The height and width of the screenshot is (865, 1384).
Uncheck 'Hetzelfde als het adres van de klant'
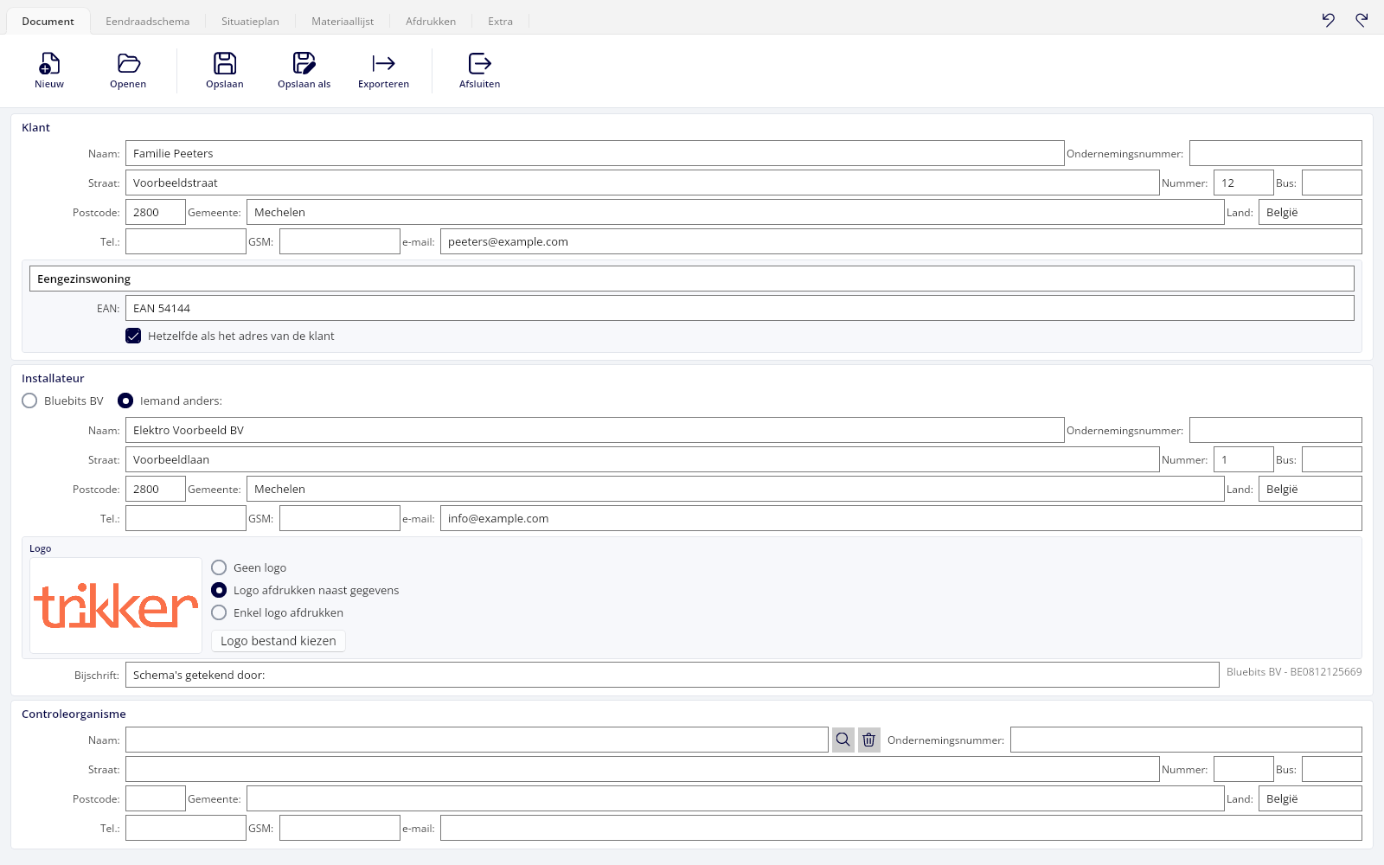pyautogui.click(x=133, y=336)
